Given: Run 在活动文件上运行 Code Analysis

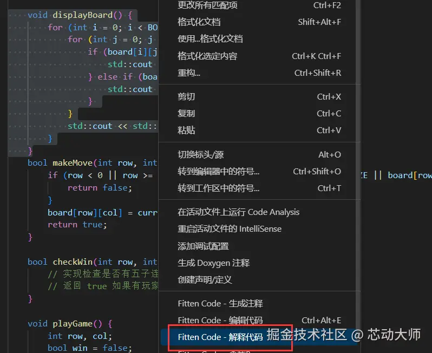Looking at the screenshot, I should pos(259,212).
